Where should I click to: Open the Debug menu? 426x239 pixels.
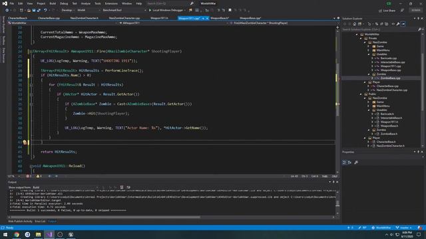[x=64, y=3]
